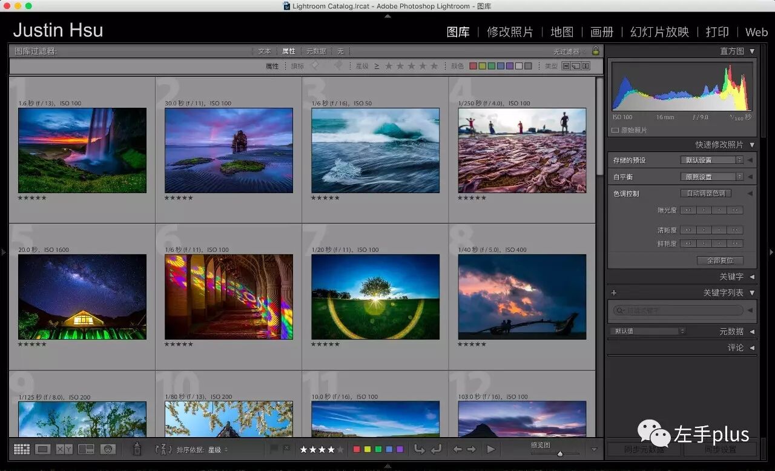This screenshot has height=471, width=775.
Task: Toggle purple color label filter
Action: pos(509,66)
